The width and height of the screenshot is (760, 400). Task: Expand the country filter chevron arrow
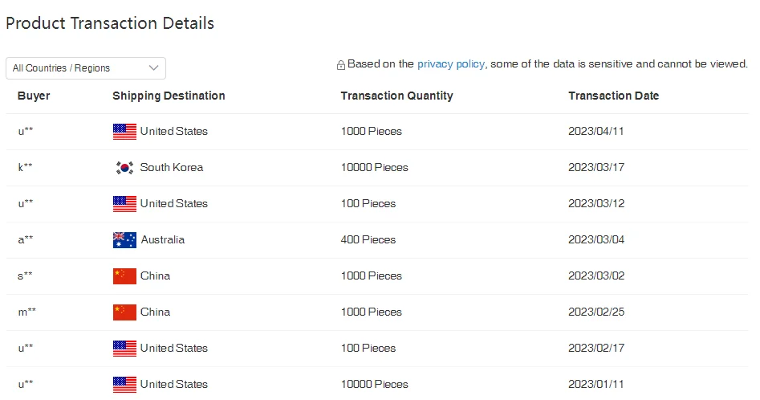[154, 68]
